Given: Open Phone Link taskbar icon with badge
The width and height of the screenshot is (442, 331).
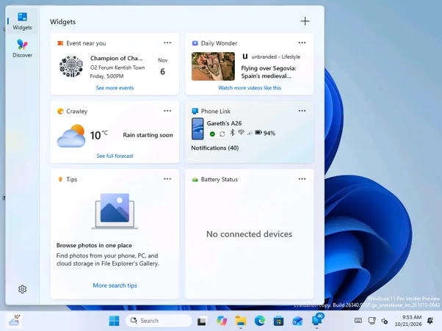Looking at the screenshot, I should pos(317,320).
